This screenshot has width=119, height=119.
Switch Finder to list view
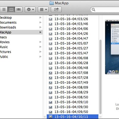(x=4, y=10)
